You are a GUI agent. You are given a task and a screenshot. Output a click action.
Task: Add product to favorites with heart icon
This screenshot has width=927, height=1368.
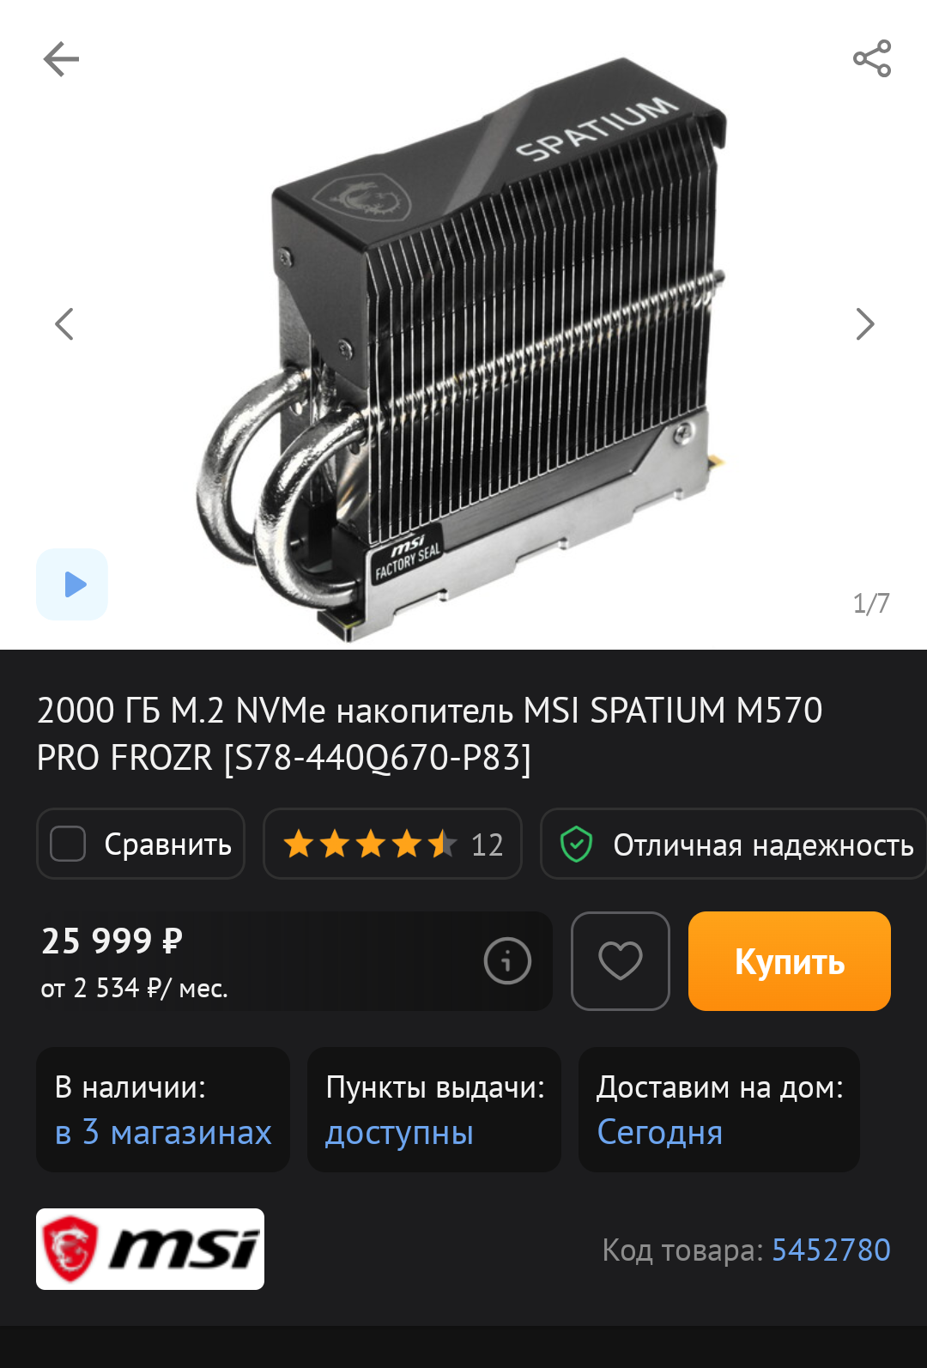pos(621,961)
